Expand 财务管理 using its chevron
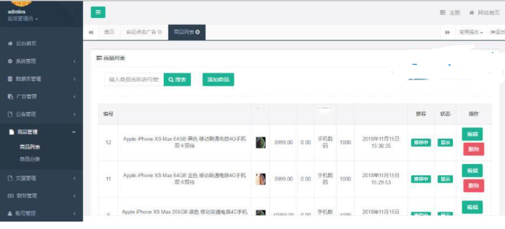 74,196
